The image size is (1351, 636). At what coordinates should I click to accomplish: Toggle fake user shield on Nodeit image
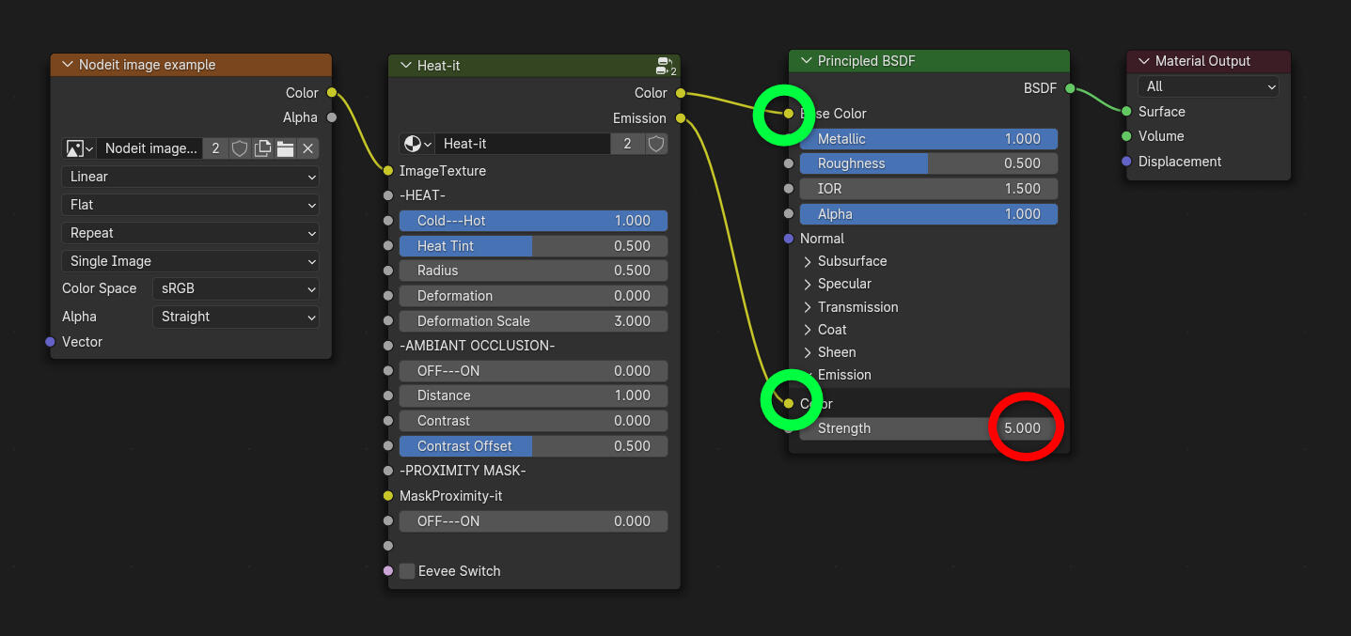coord(240,148)
